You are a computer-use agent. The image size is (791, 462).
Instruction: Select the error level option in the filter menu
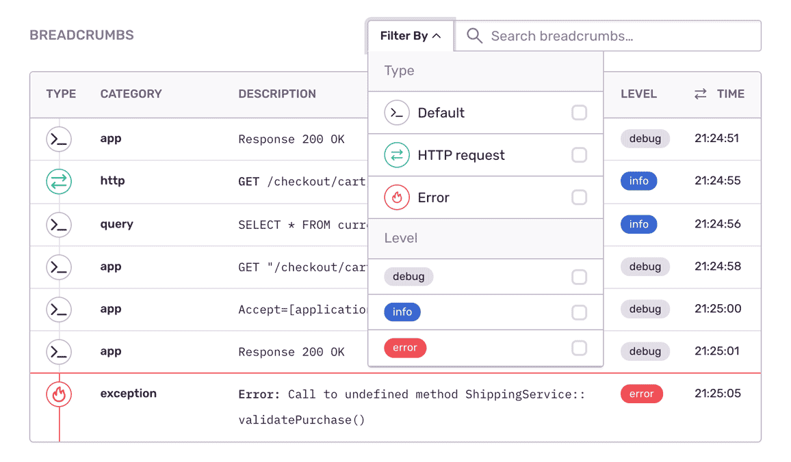[x=405, y=348]
